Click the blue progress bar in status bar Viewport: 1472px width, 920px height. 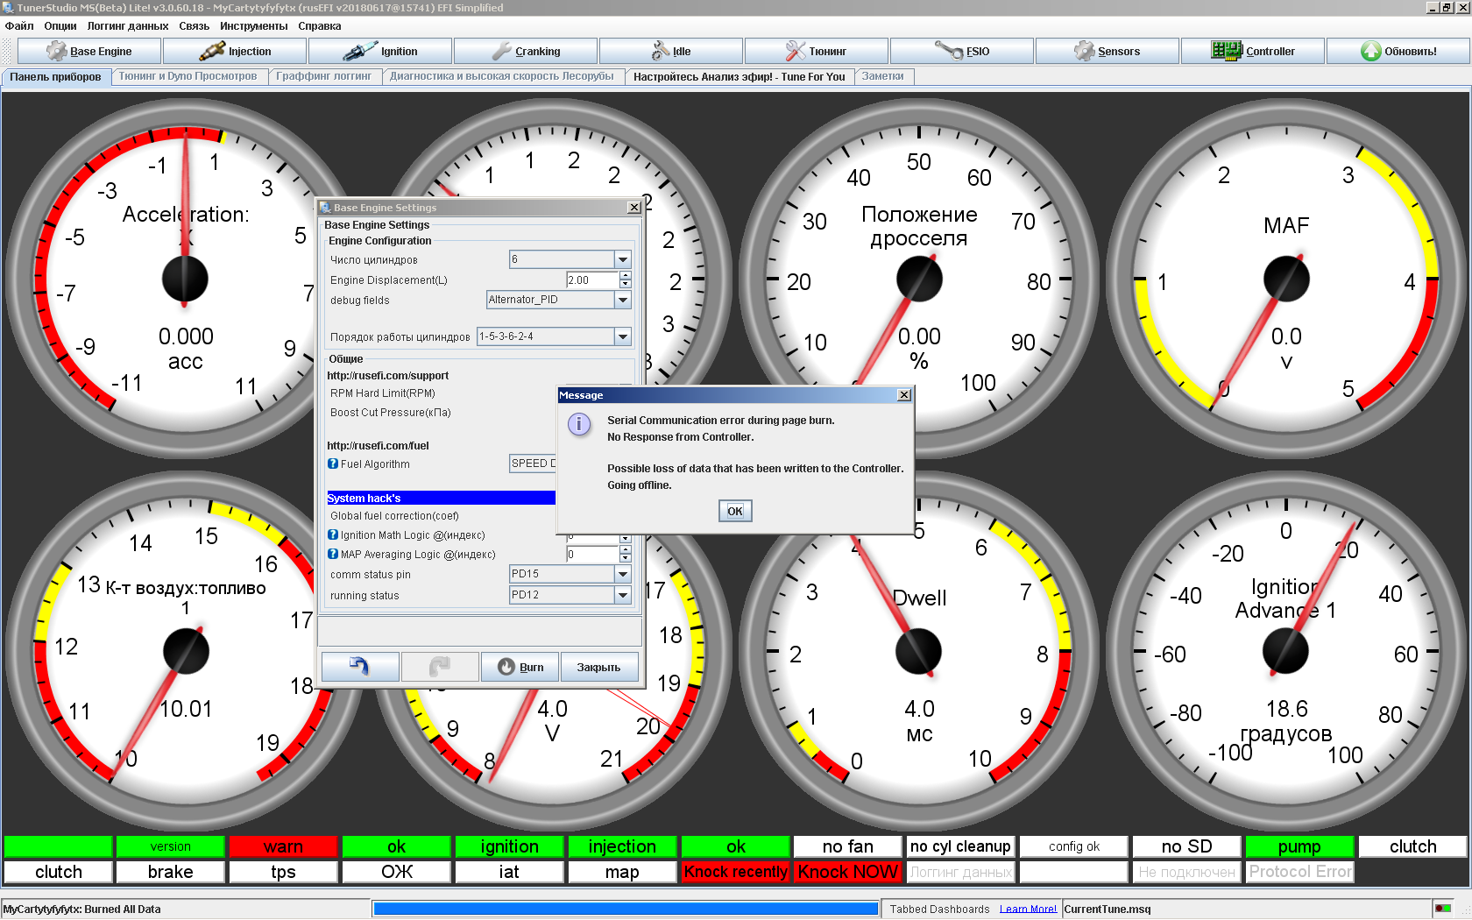click(626, 909)
